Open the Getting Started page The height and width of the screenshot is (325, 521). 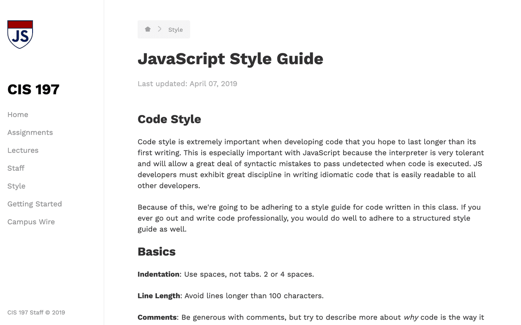tap(35, 204)
